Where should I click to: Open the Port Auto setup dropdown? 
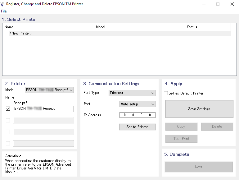pyautogui.click(x=137, y=104)
